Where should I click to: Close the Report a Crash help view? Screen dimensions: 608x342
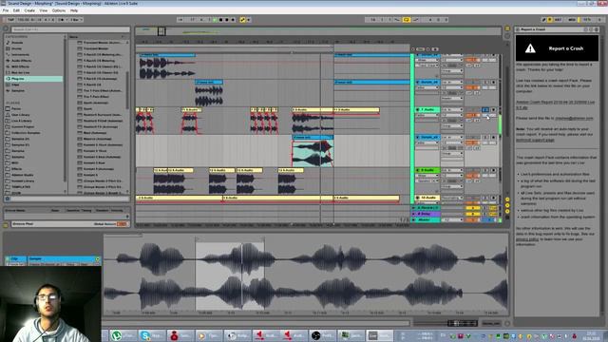[597, 29]
